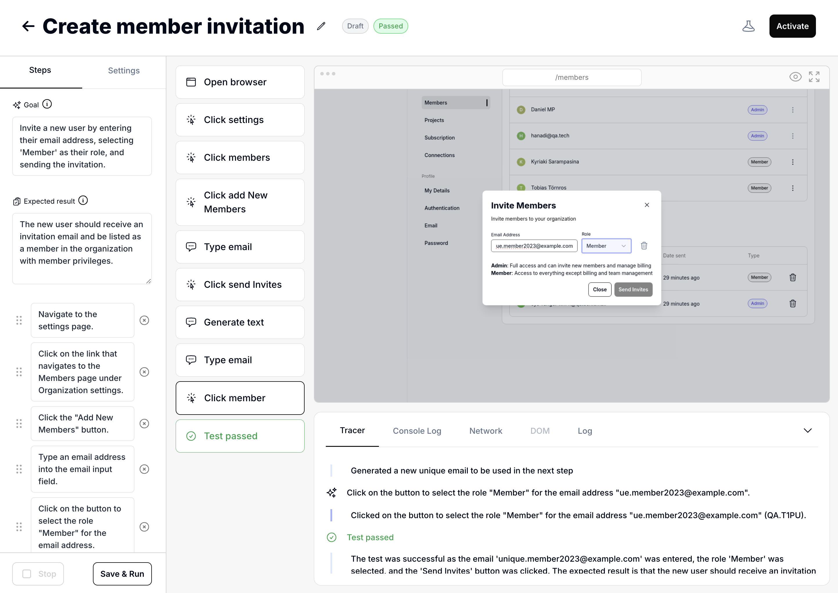Collapse the Tracer panel with chevron
This screenshot has width=838, height=593.
(808, 431)
